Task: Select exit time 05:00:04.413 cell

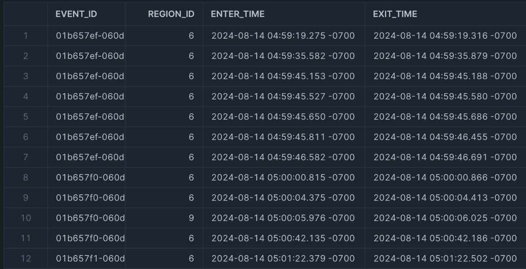Action: (445, 197)
